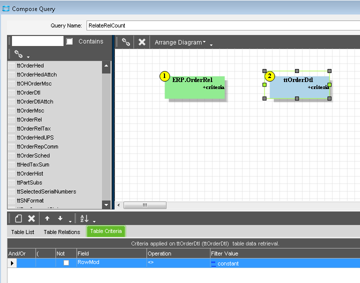Switch to the Table Criteria tab
The height and width of the screenshot is (283, 360).
pos(106,231)
